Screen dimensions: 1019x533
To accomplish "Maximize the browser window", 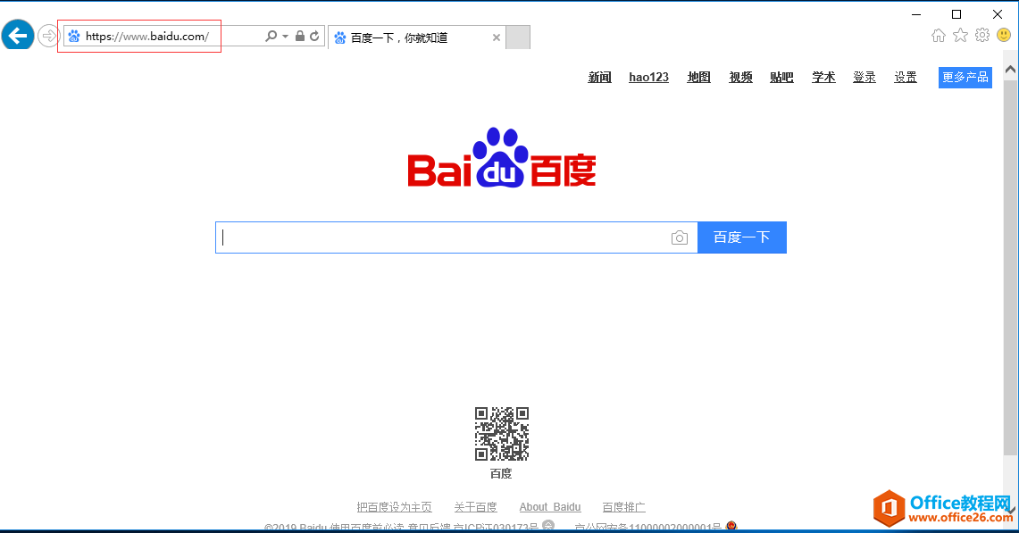I will (956, 14).
